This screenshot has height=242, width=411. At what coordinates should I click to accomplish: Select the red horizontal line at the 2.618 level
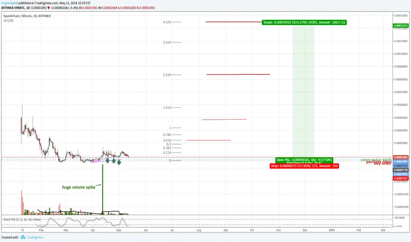click(238, 74)
